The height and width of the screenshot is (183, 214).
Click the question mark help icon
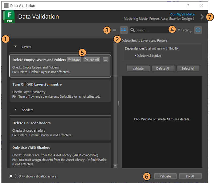click(x=188, y=5)
